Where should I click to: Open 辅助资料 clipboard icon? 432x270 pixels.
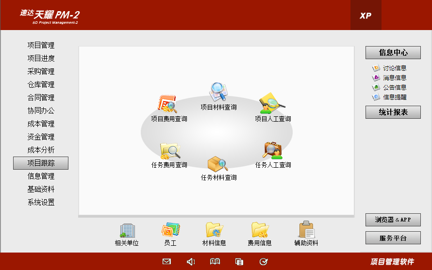(306, 230)
